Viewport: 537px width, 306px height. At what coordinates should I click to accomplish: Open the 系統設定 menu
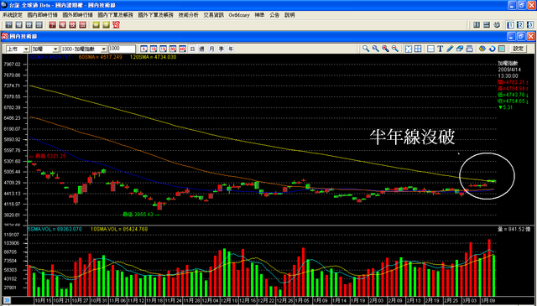coord(13,15)
